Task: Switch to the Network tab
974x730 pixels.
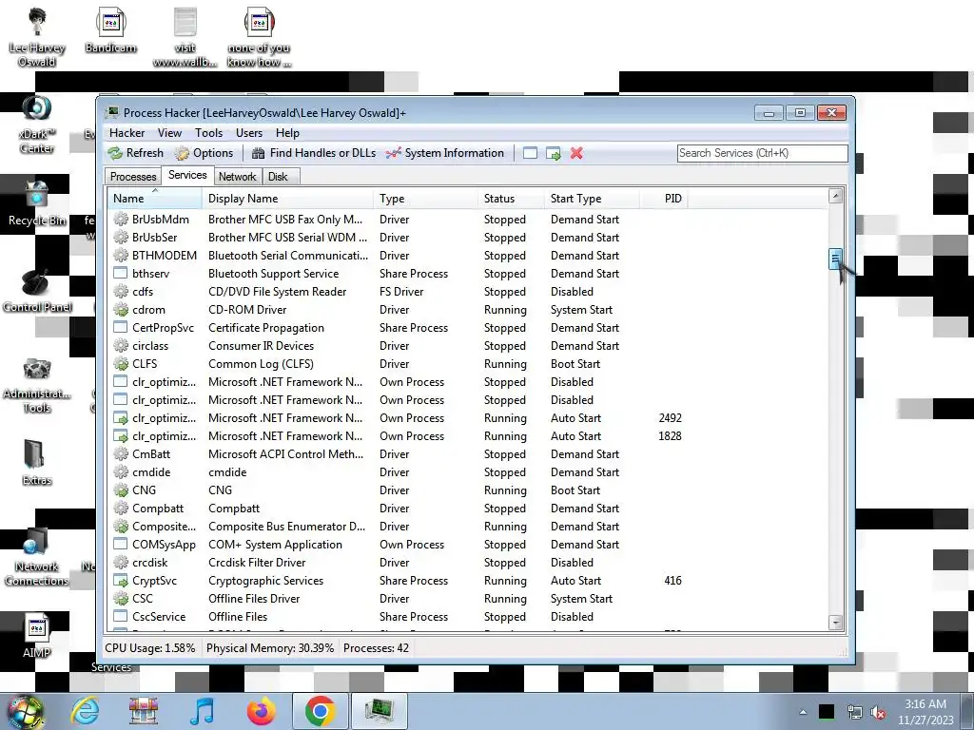Action: coord(237,177)
